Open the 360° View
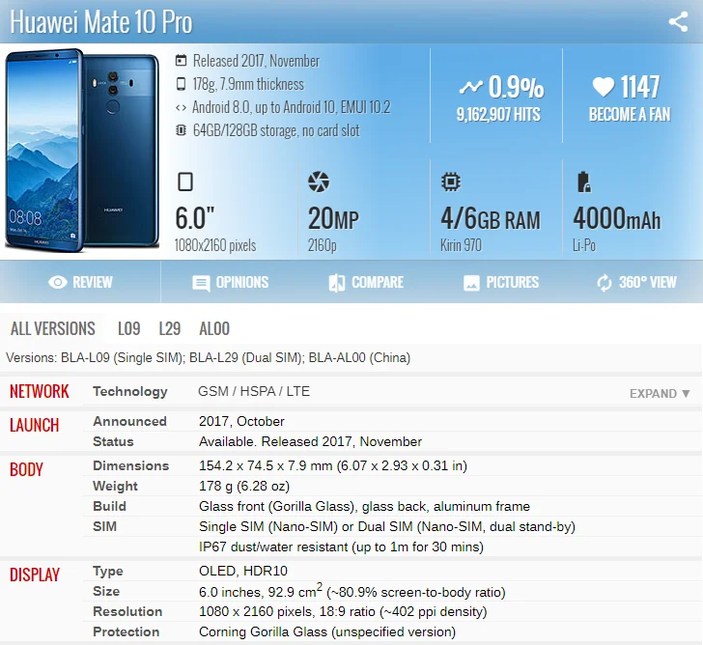 [x=636, y=282]
